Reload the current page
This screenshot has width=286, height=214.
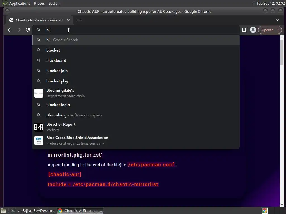tap(28, 30)
